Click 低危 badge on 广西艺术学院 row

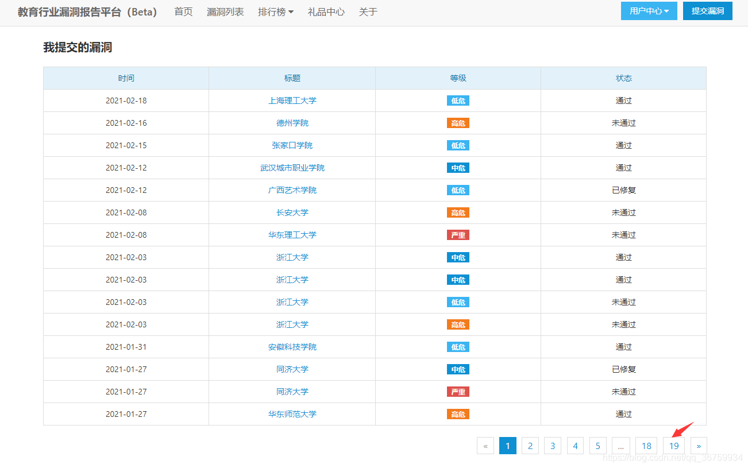pos(458,190)
